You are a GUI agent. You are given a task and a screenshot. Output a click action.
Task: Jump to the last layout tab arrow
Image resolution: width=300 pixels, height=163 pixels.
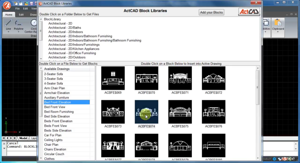pos(15,138)
